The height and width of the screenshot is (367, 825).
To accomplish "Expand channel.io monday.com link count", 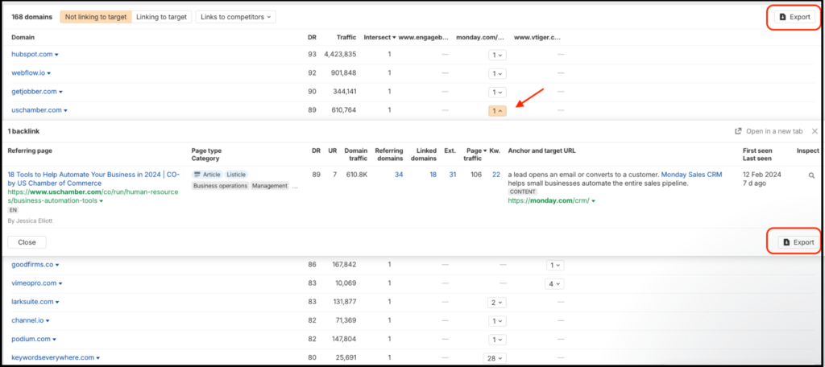I will pos(497,321).
